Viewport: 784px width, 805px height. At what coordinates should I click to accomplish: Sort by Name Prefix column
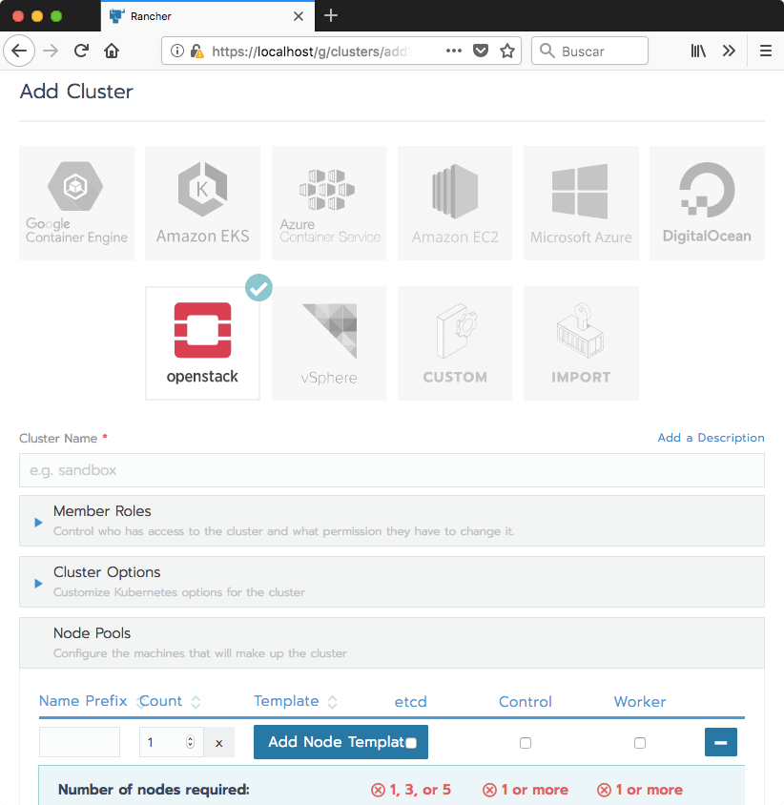point(83,701)
